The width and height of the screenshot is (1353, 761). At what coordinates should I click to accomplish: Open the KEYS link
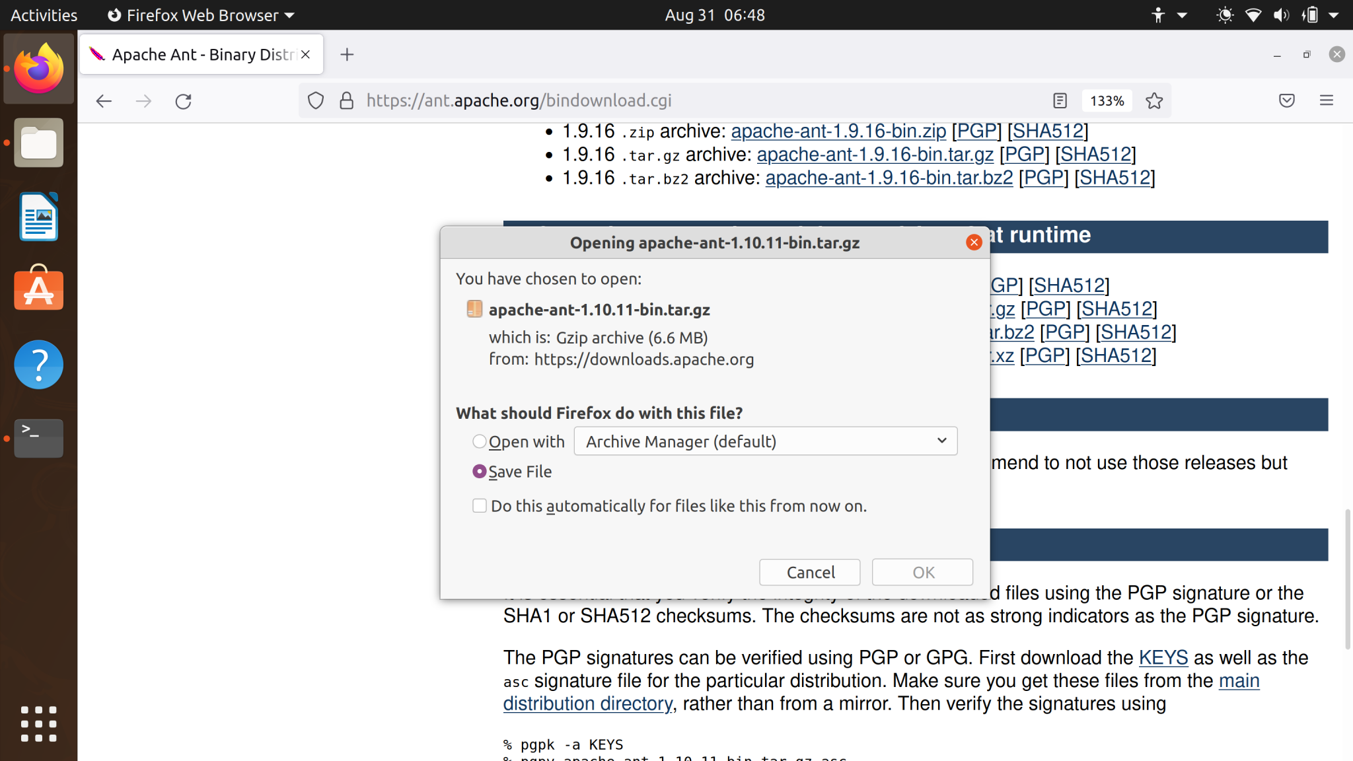click(1163, 657)
